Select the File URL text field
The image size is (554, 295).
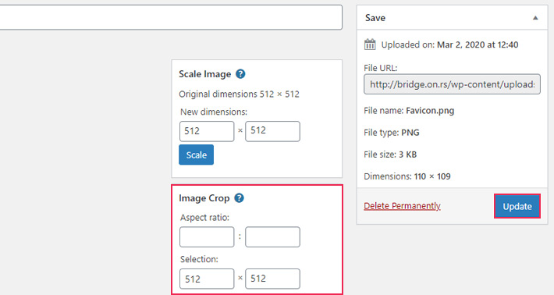click(x=452, y=84)
